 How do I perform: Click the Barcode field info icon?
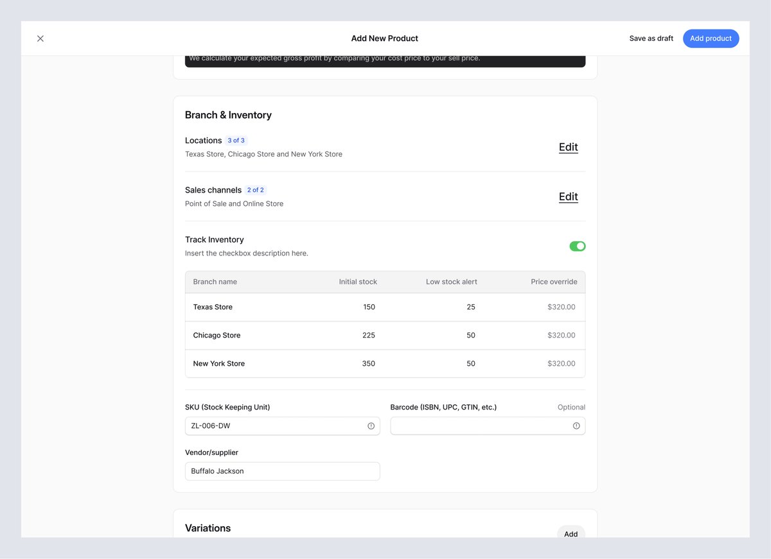pyautogui.click(x=576, y=426)
